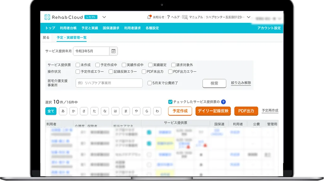Screen dimensions: 324x181
Task: Filter users by ま
Action: [x=126, y=111]
